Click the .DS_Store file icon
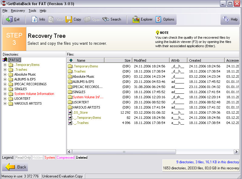The image size is (242, 179). pos(70,112)
